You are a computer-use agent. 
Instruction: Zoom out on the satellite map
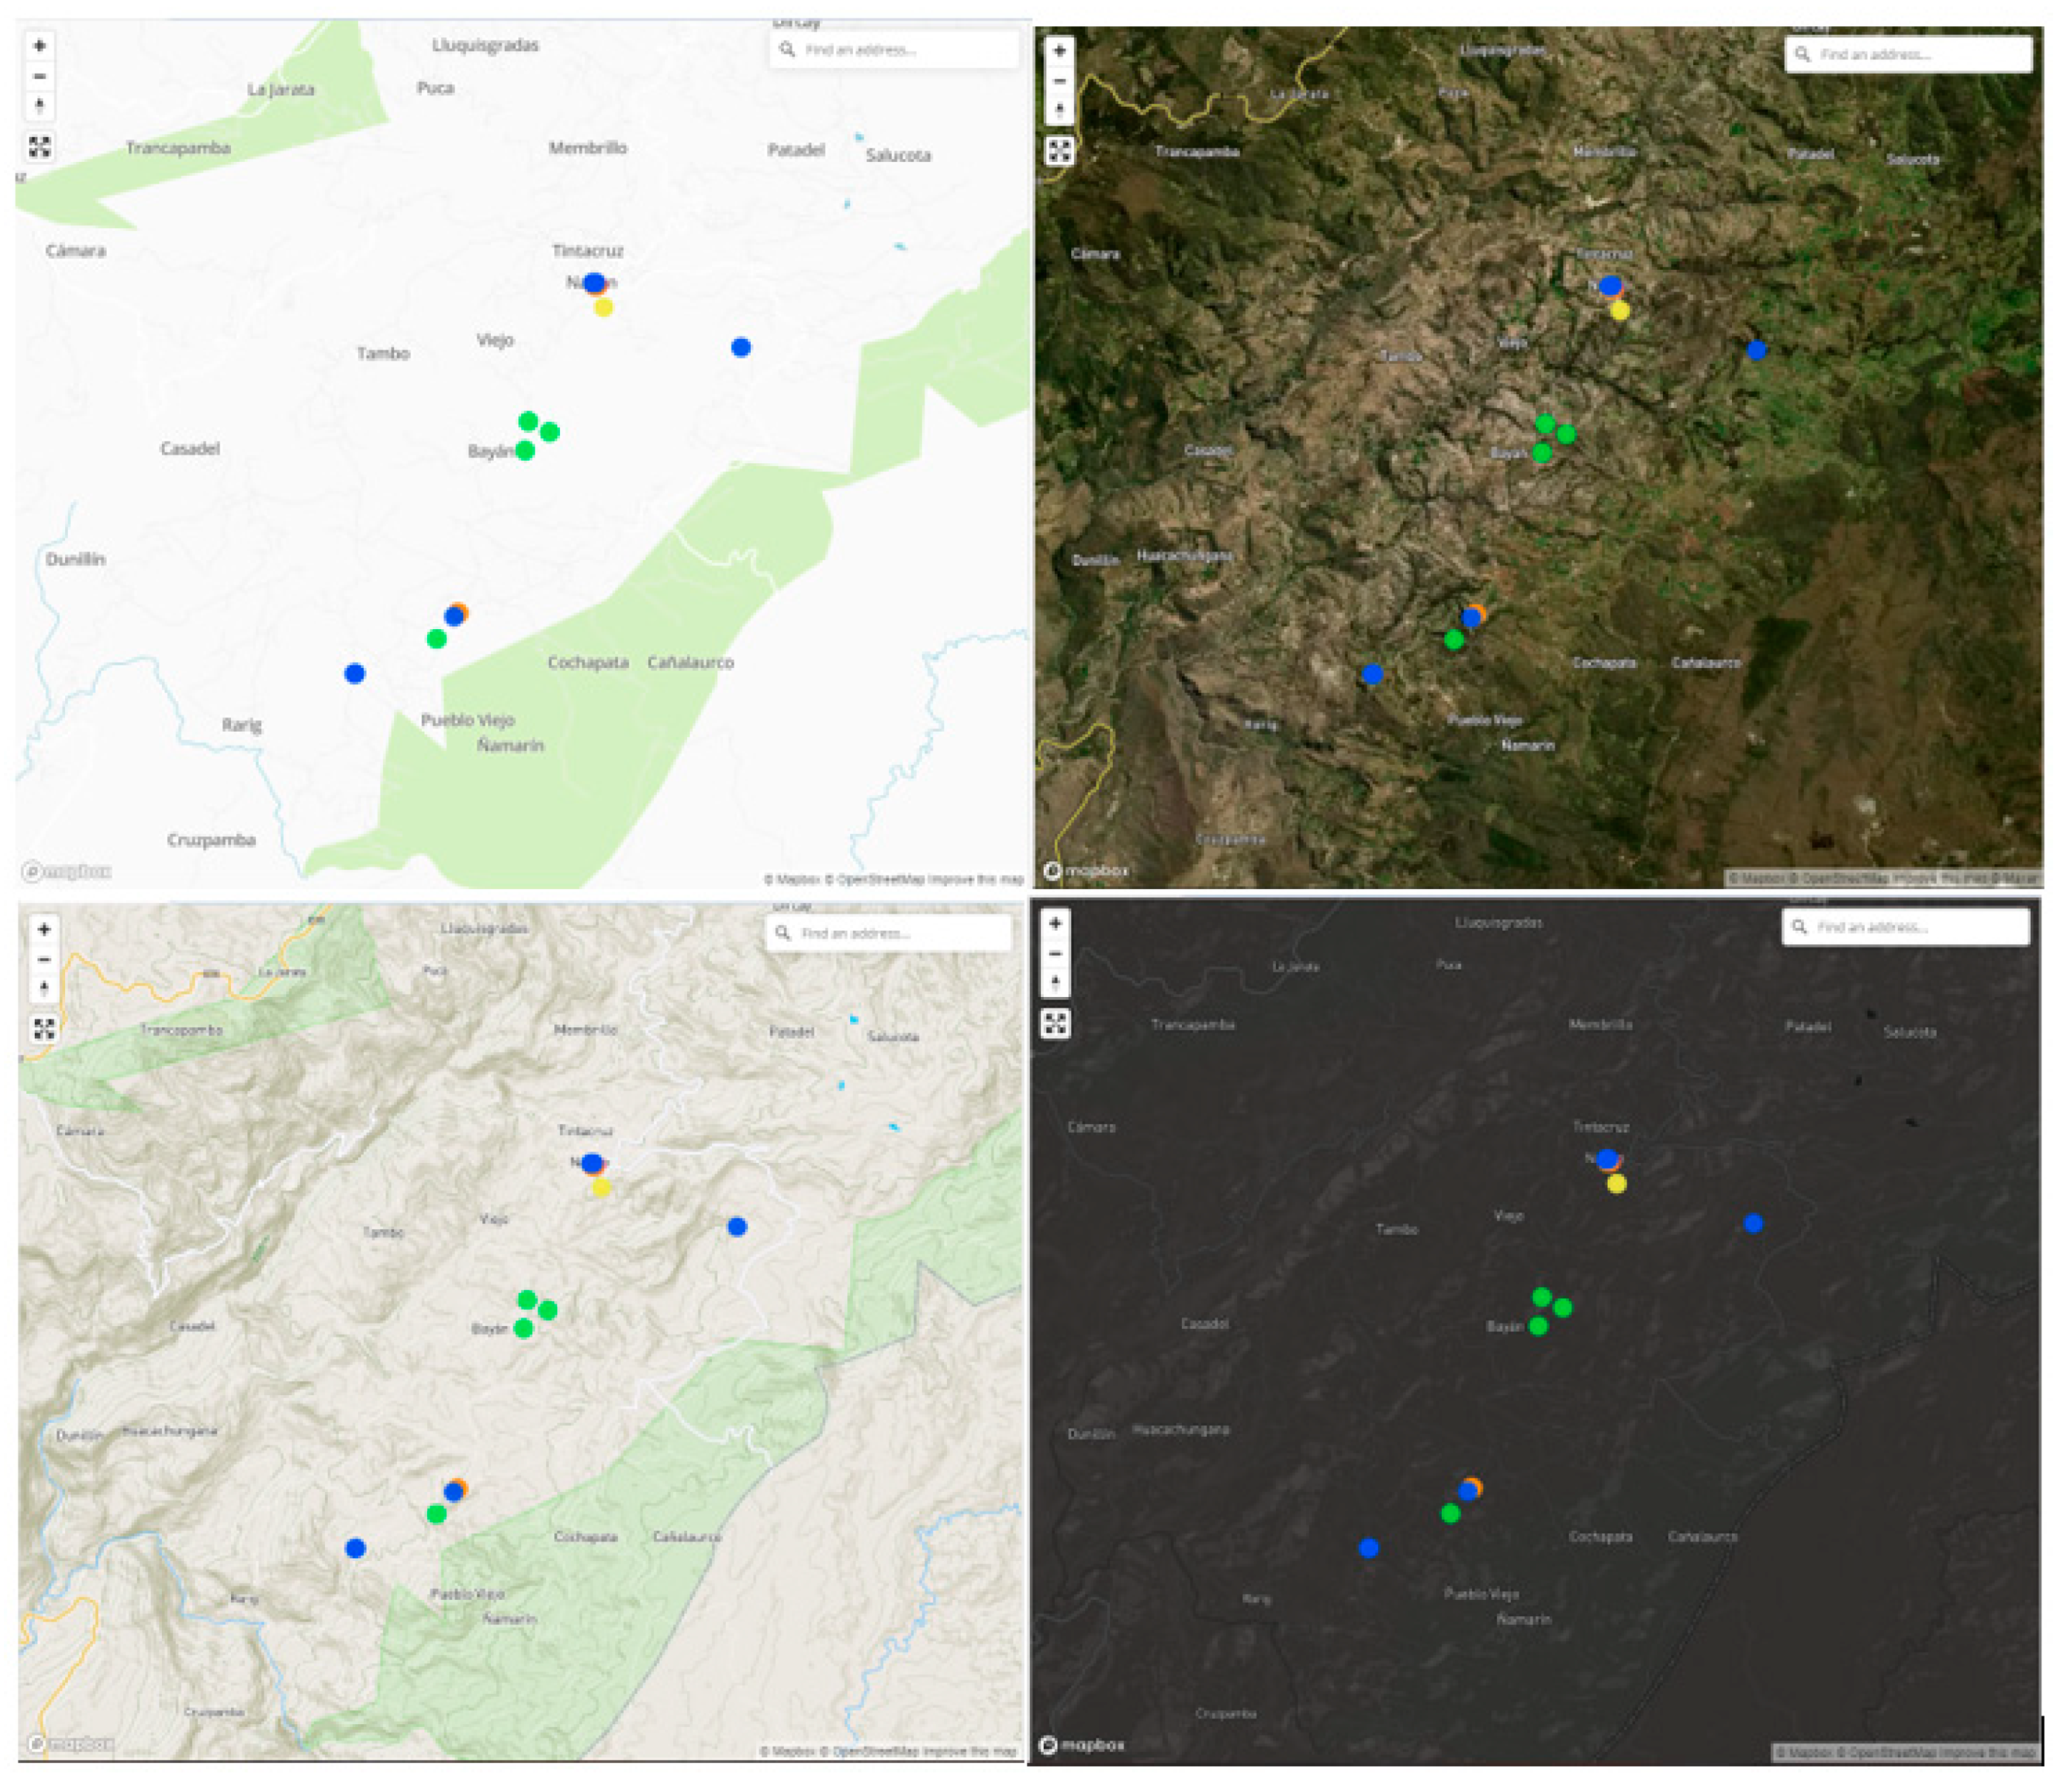point(1059,80)
